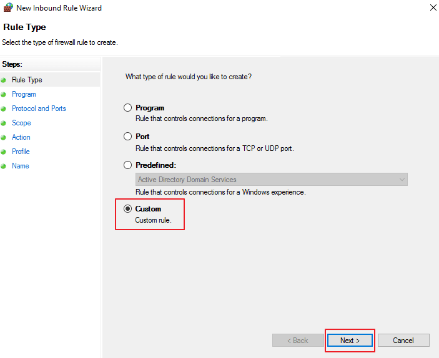Click the green bullet next to Scope

click(3, 123)
